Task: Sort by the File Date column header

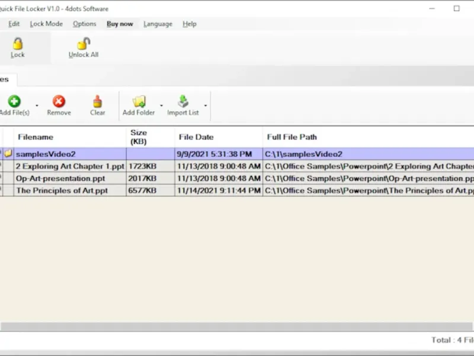Action: [219, 137]
